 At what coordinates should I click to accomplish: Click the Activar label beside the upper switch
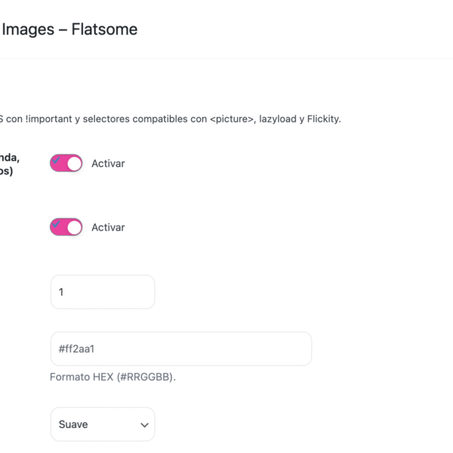[x=108, y=164]
